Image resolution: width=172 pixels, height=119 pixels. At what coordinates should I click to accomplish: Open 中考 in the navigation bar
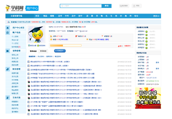[x=67, y=16]
